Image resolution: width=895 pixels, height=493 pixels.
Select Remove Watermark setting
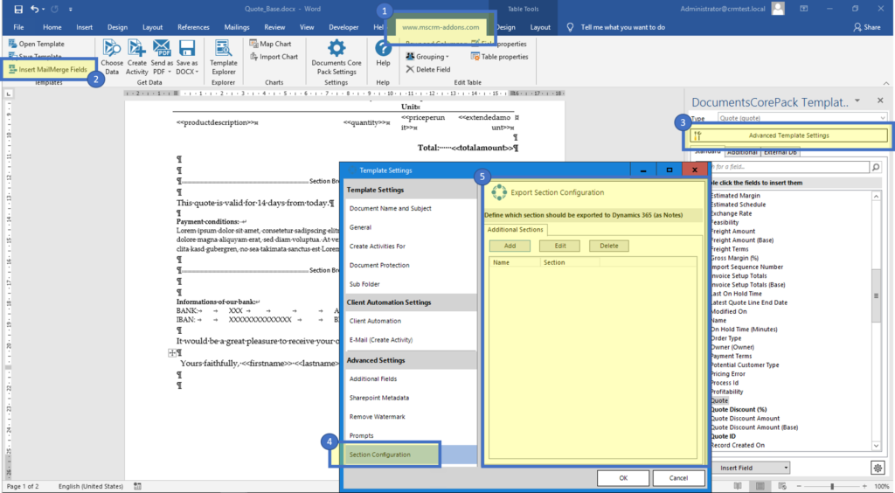378,417
